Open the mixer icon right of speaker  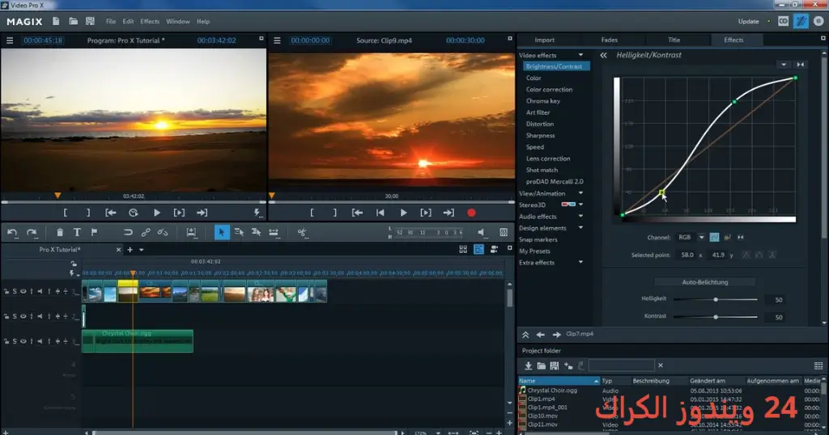(504, 232)
